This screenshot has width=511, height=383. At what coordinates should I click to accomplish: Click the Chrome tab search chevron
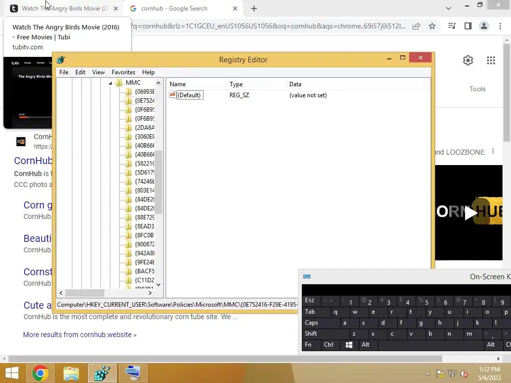click(x=449, y=8)
